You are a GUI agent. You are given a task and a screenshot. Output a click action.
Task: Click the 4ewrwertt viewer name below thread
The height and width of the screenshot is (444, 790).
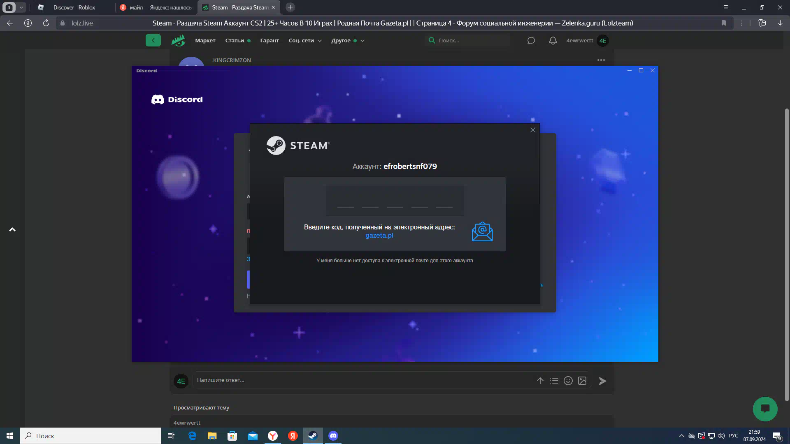(x=187, y=423)
